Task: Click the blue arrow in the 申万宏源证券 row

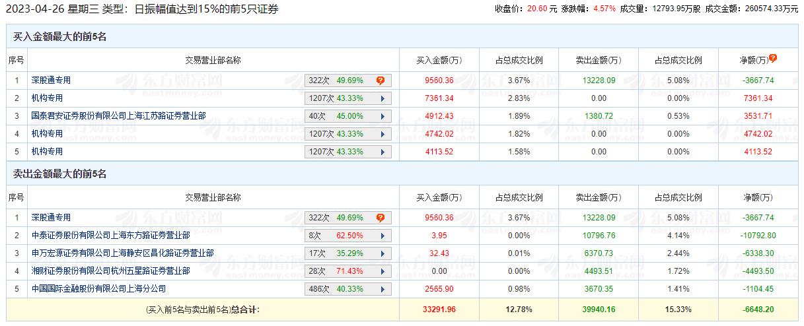Action: click(383, 253)
